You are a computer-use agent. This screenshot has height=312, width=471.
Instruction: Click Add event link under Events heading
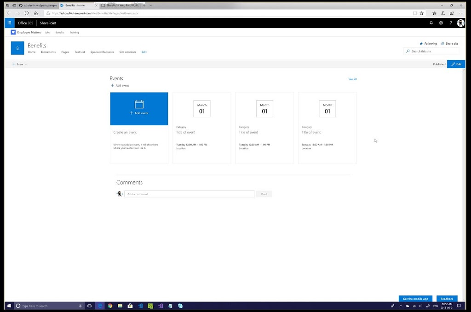click(x=120, y=86)
